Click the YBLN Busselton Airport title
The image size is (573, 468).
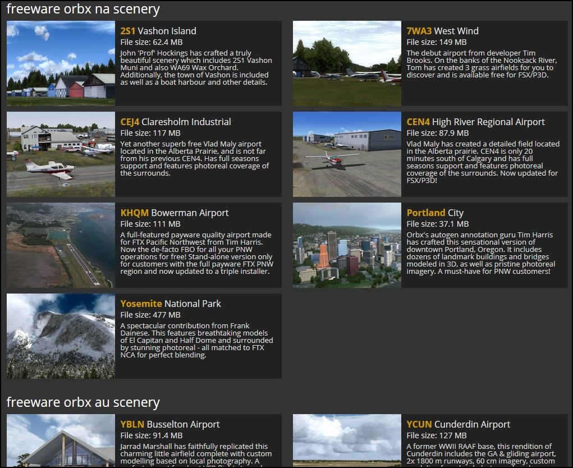point(170,425)
